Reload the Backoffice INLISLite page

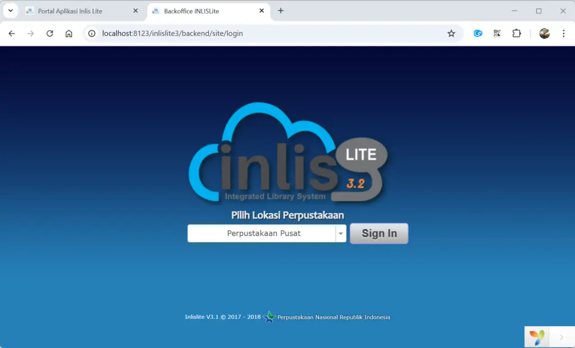[49, 33]
